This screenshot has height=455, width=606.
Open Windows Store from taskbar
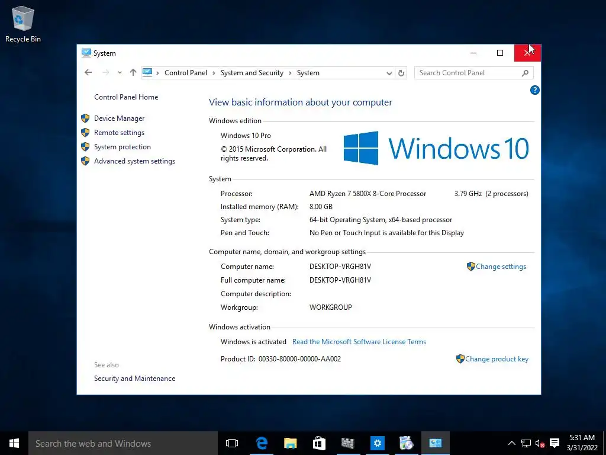click(x=319, y=443)
